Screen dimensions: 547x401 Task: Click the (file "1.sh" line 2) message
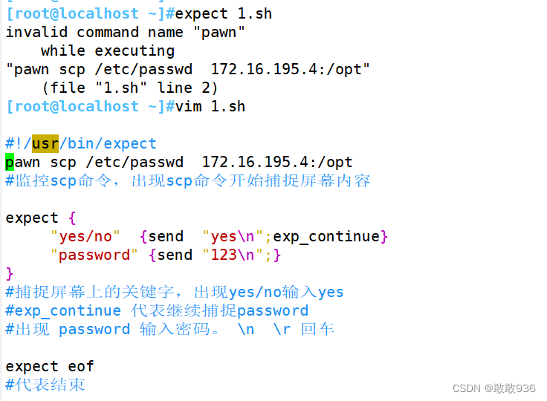pos(130,88)
